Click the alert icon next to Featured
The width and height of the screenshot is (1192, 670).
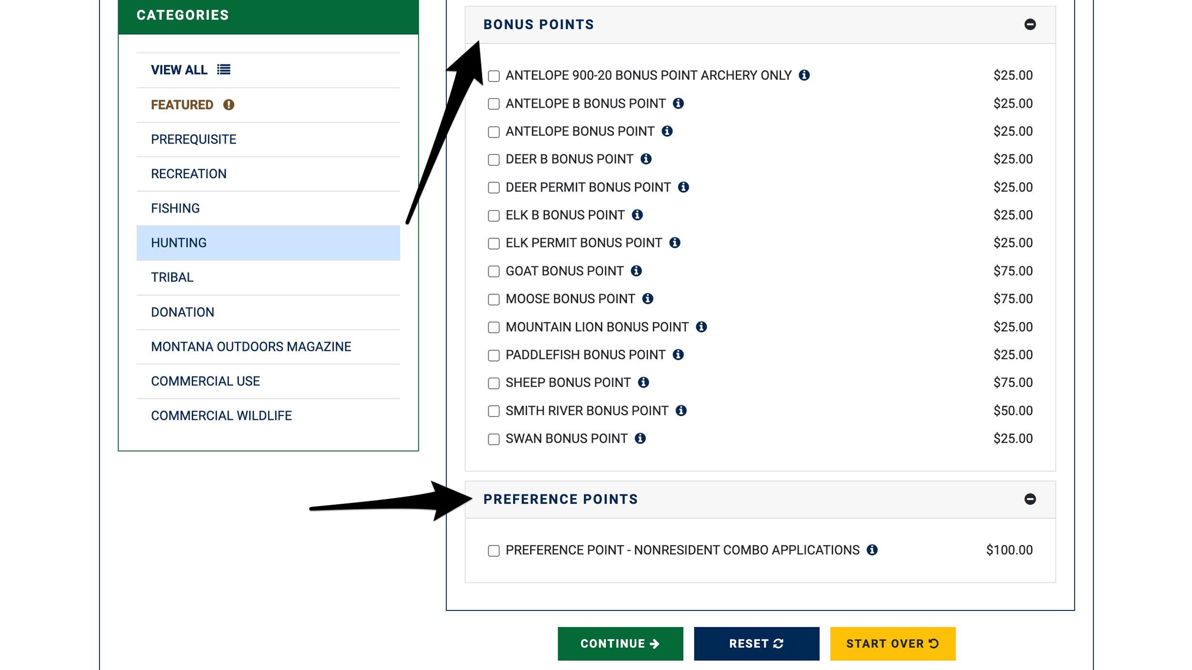227,104
